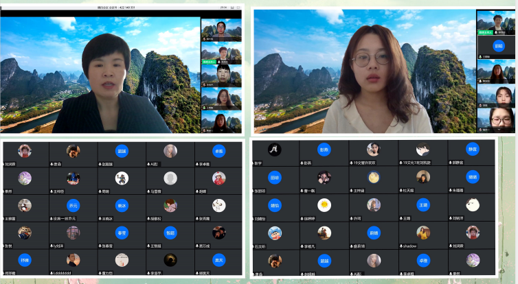Open the 智超 participant avatar

click(x=170, y=233)
